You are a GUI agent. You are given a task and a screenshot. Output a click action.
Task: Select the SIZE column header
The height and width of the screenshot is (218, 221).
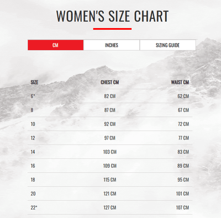[x=34, y=82]
